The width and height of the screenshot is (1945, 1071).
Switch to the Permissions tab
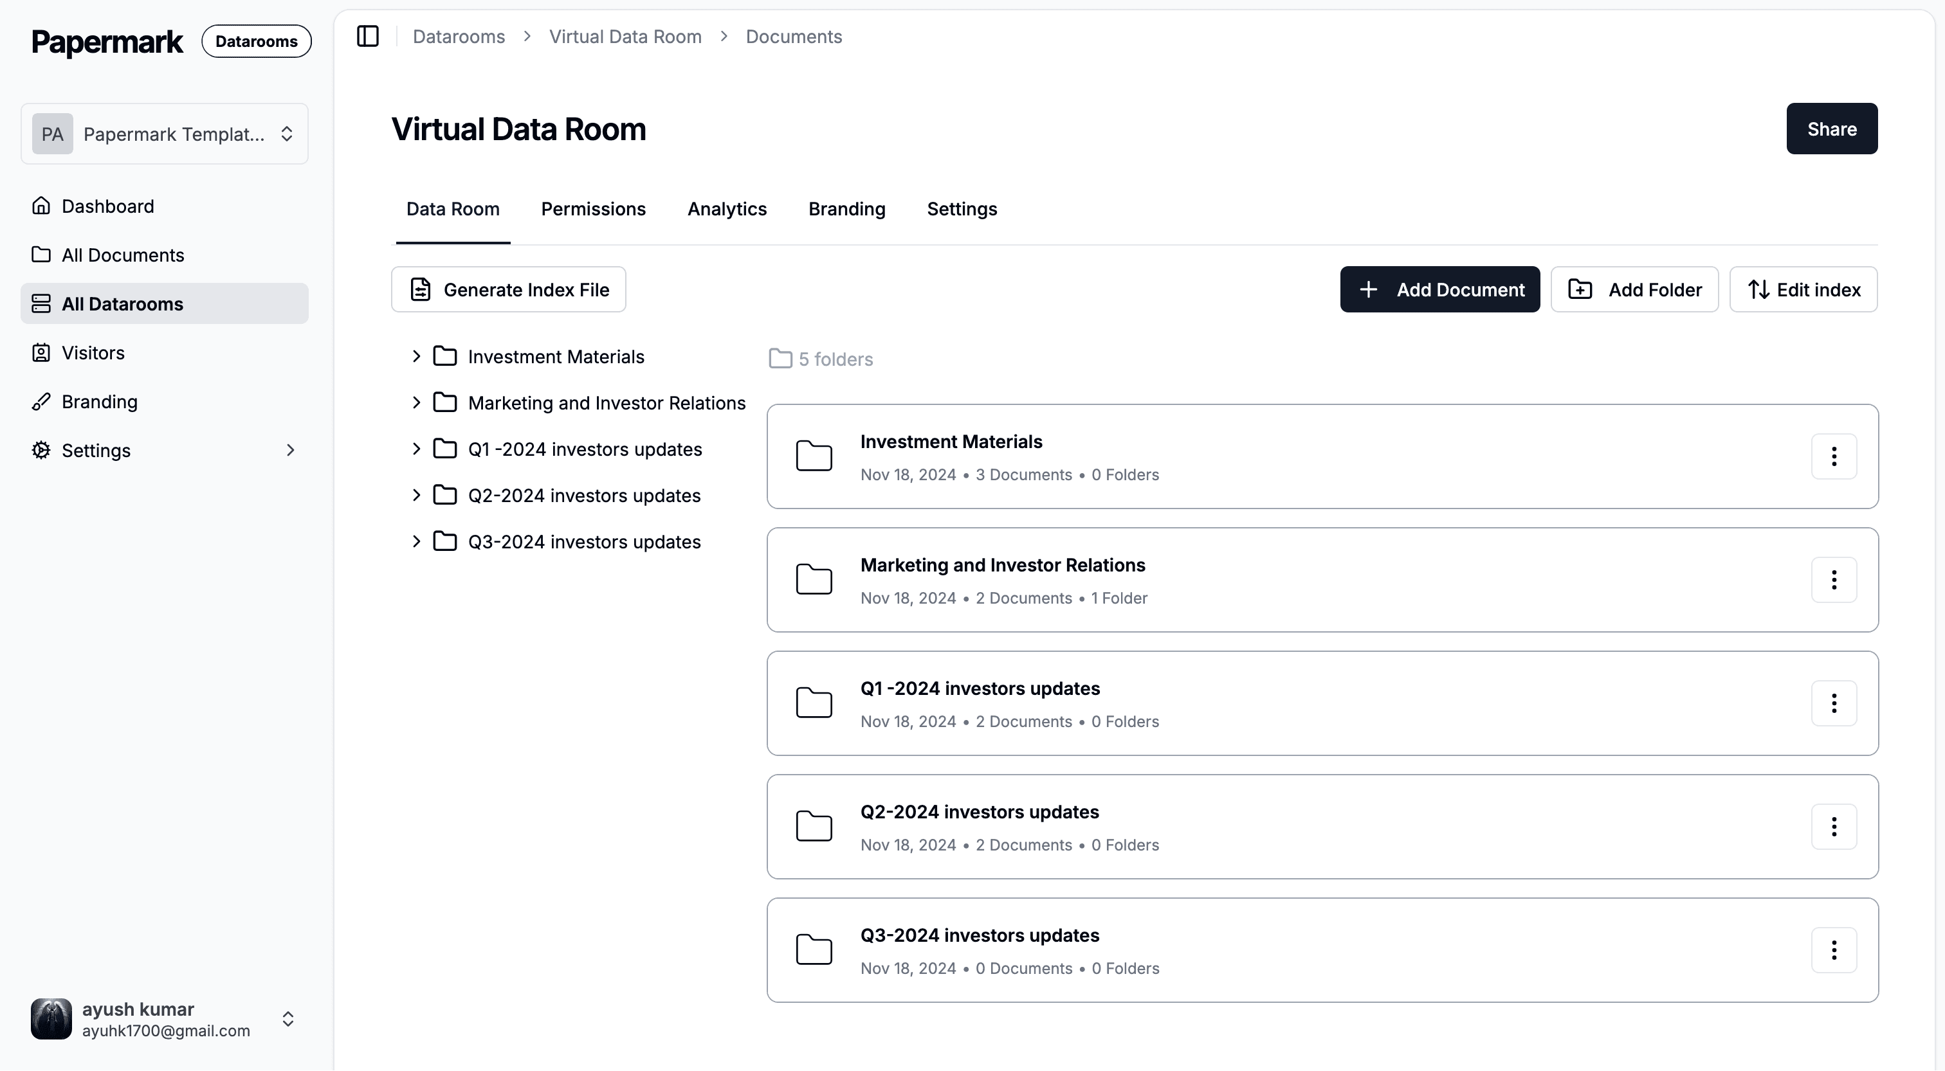pyautogui.click(x=593, y=209)
